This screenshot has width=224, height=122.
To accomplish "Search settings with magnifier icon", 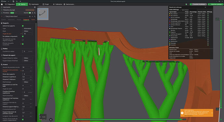I will pyautogui.click(x=35, y=17).
